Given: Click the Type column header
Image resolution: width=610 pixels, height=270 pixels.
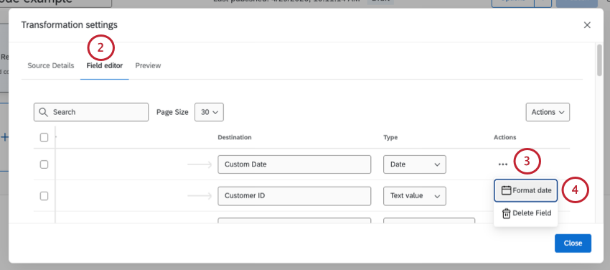Looking at the screenshot, I should pos(390,137).
